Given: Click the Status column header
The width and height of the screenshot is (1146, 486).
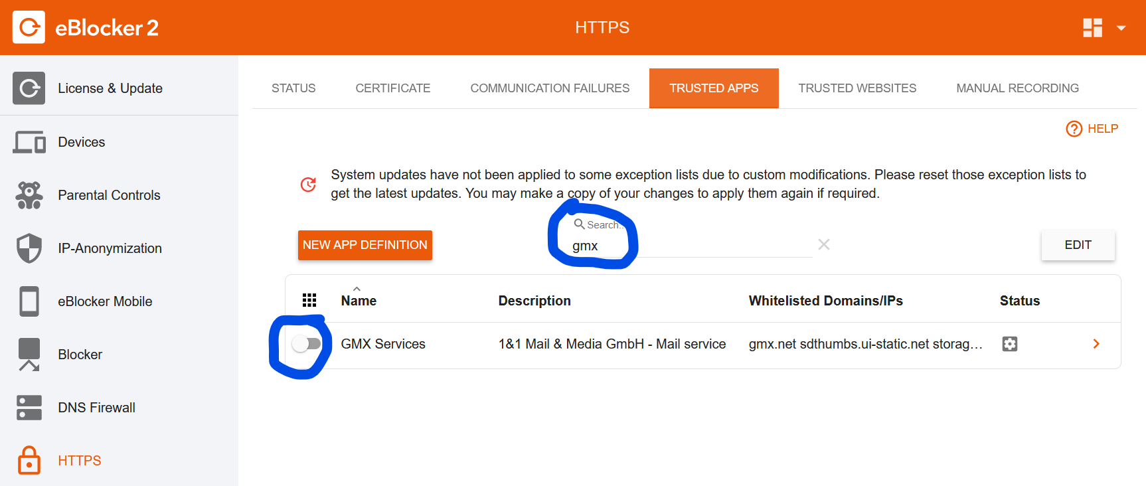Looking at the screenshot, I should (1020, 301).
